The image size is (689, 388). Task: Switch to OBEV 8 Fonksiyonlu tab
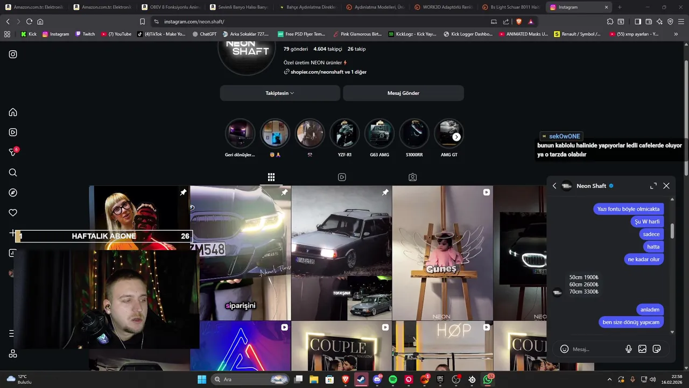coord(170,7)
